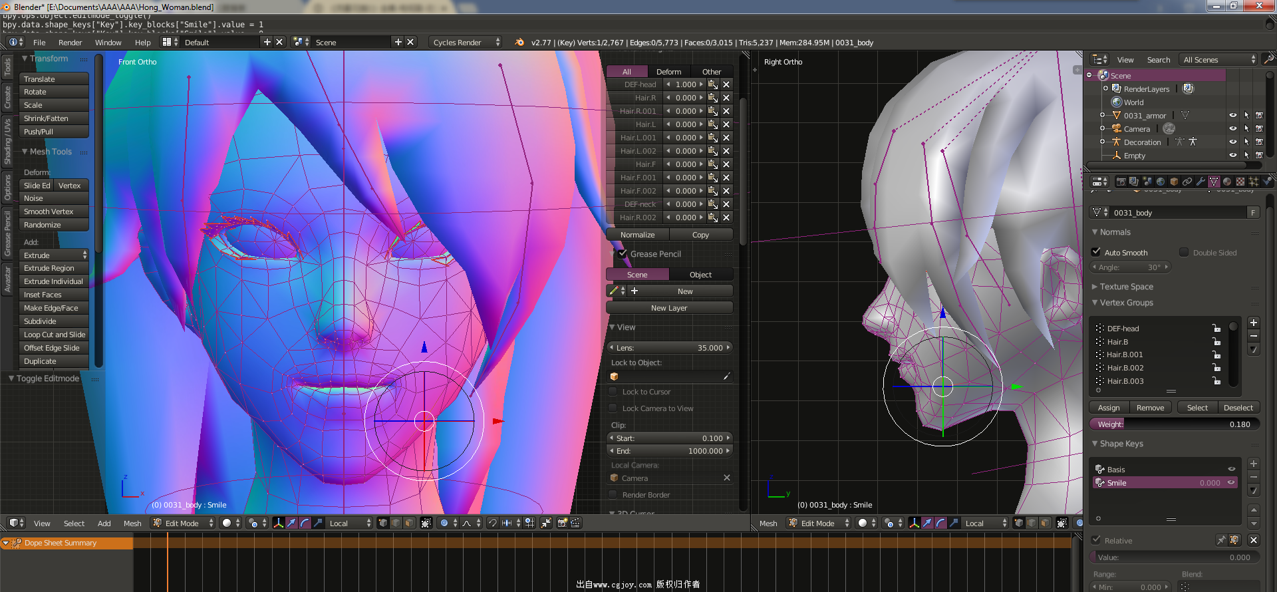Uncheck the Auto Smooth checkbox
Viewport: 1277px width, 592px height.
click(x=1096, y=252)
